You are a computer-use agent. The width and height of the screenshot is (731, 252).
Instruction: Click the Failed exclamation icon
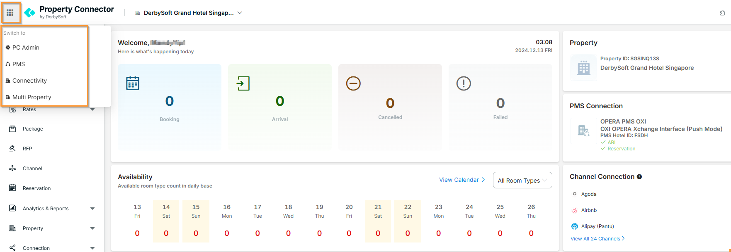tap(464, 83)
